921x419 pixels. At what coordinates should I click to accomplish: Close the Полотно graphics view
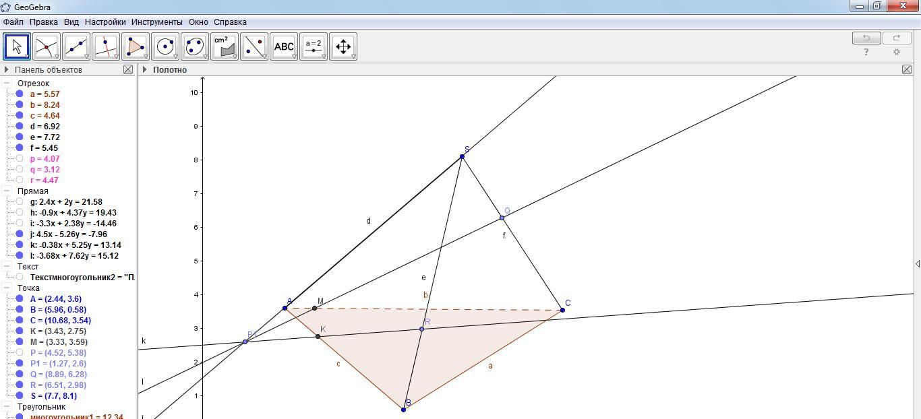coord(907,69)
